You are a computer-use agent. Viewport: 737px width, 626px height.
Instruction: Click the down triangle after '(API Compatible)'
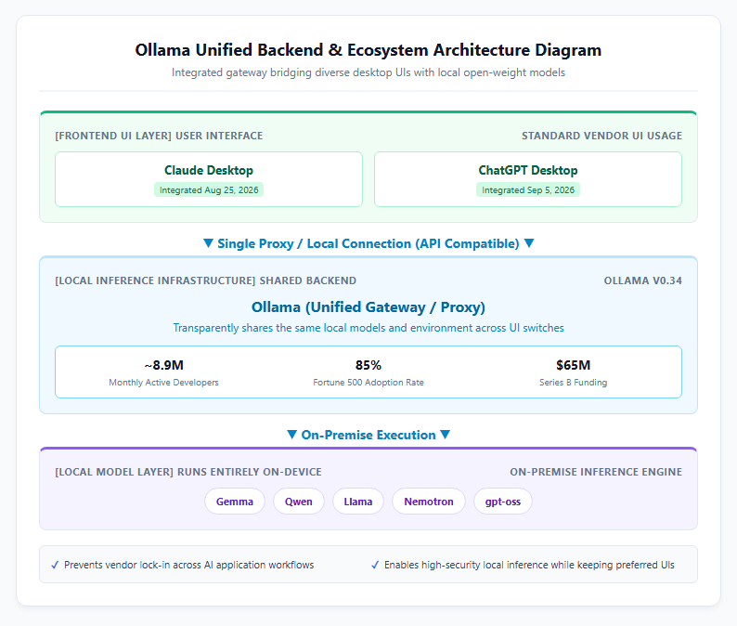pos(529,243)
